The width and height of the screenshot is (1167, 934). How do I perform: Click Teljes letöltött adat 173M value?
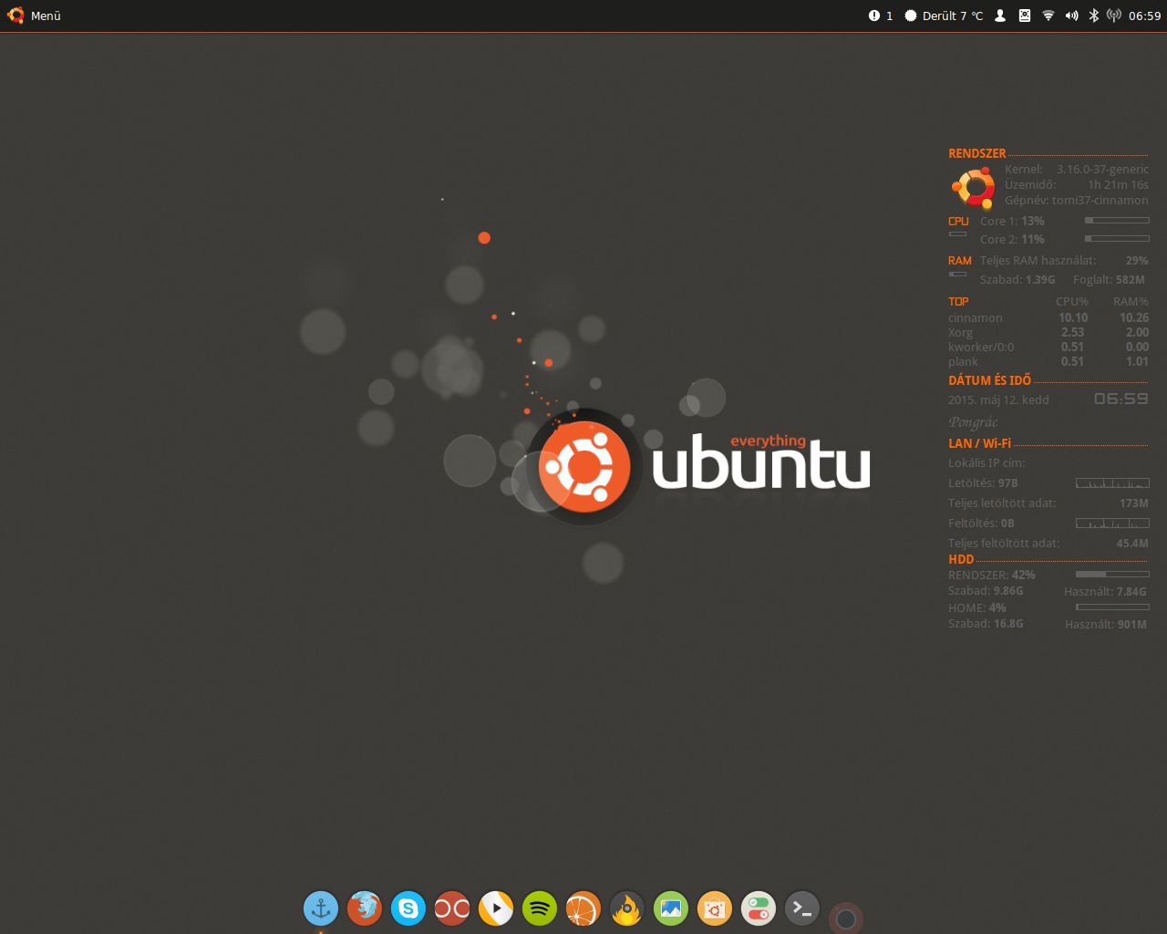(x=1134, y=503)
